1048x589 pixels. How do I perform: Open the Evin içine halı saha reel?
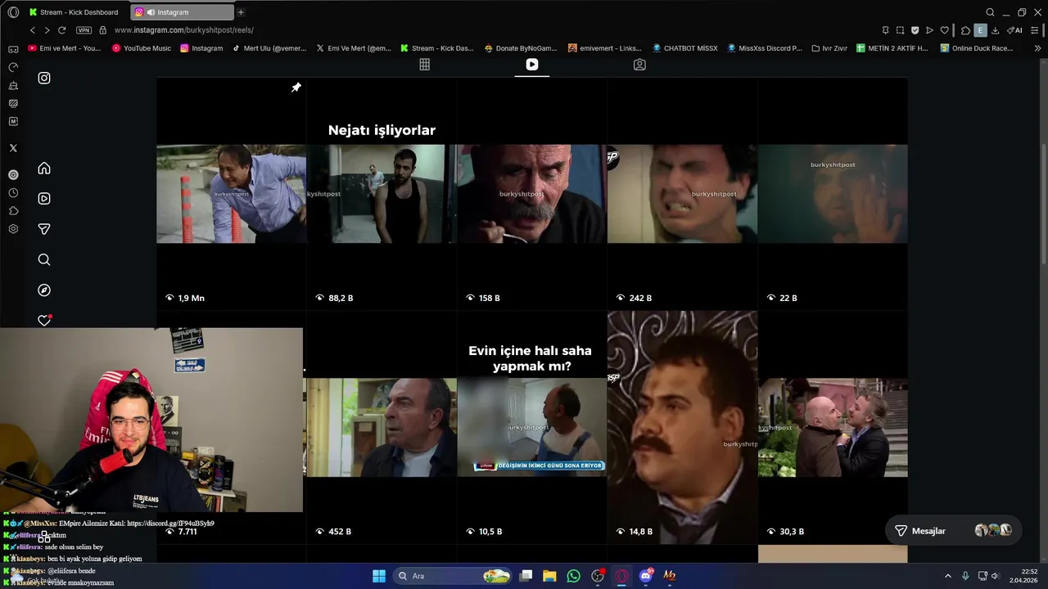click(x=531, y=427)
